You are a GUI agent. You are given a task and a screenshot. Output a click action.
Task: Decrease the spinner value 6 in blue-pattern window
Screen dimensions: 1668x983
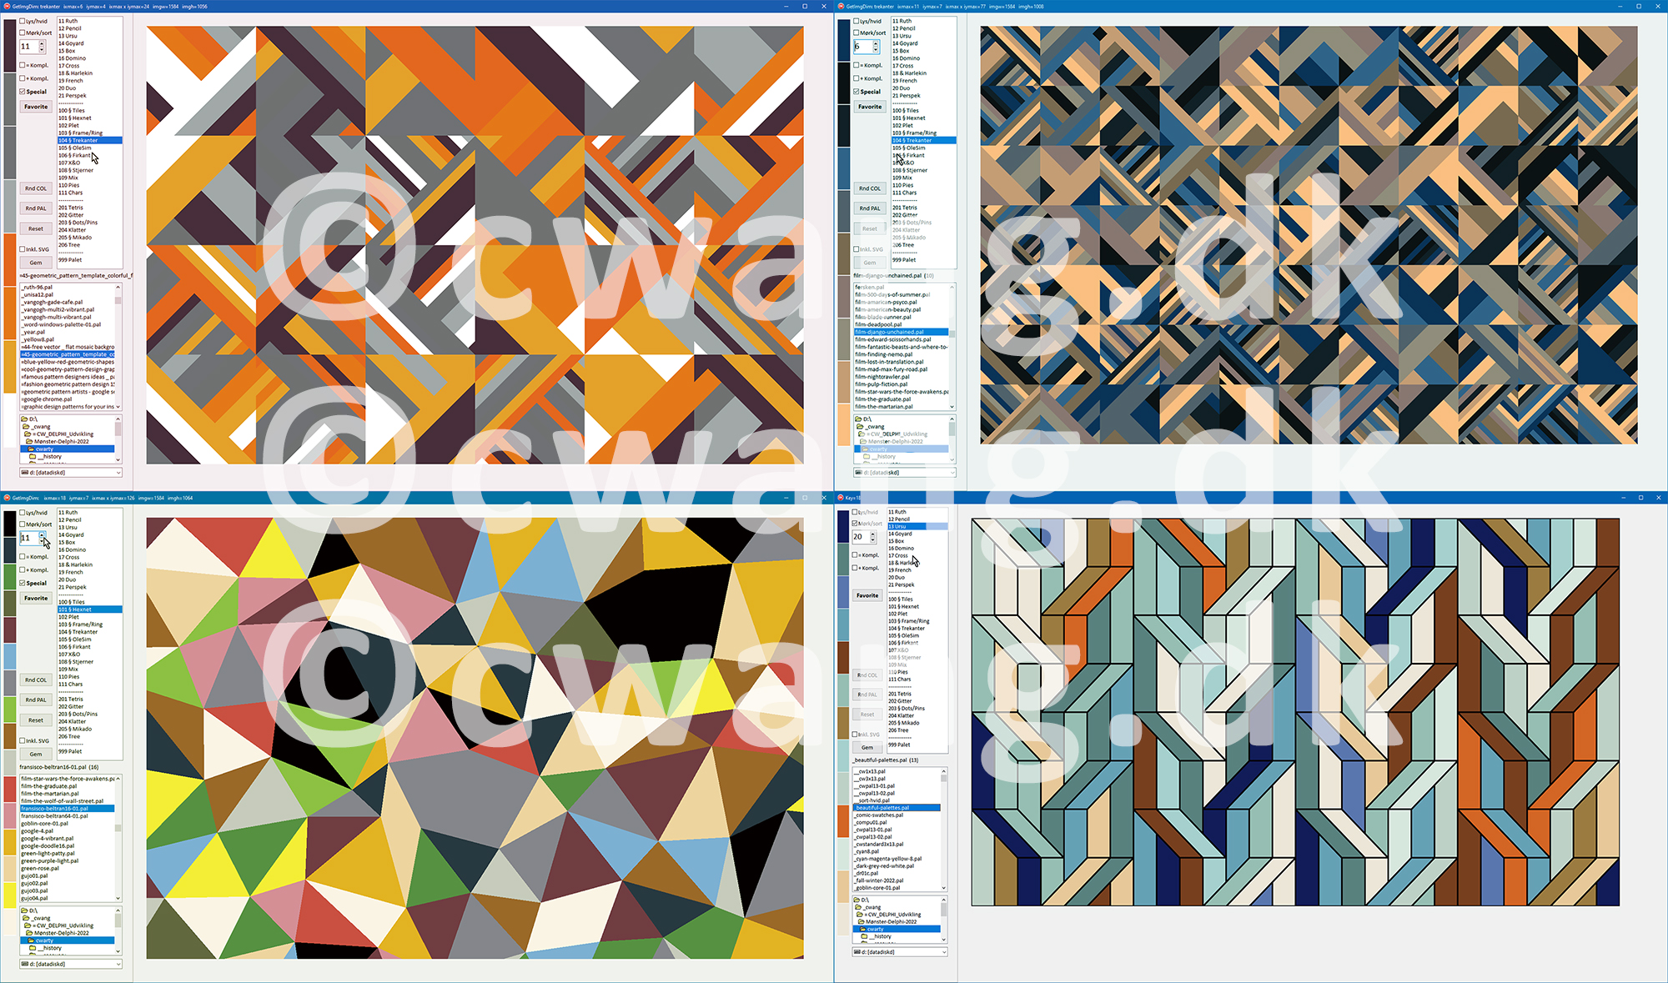pyautogui.click(x=876, y=50)
